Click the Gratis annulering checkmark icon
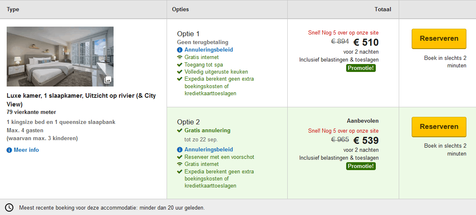Screen dimensions: 476x215 [x=180, y=131]
